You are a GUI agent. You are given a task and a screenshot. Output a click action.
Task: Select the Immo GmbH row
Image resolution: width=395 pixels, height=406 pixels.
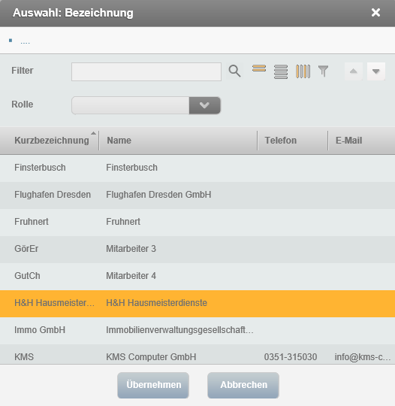pyautogui.click(x=197, y=330)
